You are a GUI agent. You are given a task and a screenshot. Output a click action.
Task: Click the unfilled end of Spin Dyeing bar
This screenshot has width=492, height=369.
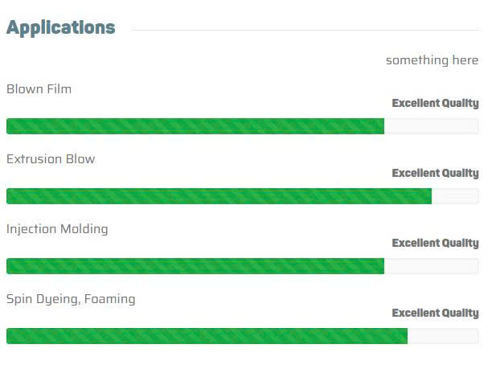pos(443,336)
